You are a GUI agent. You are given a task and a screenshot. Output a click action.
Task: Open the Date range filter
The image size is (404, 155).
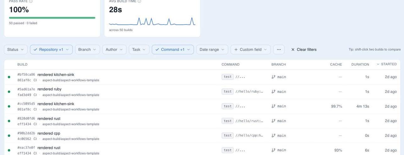pos(212,50)
